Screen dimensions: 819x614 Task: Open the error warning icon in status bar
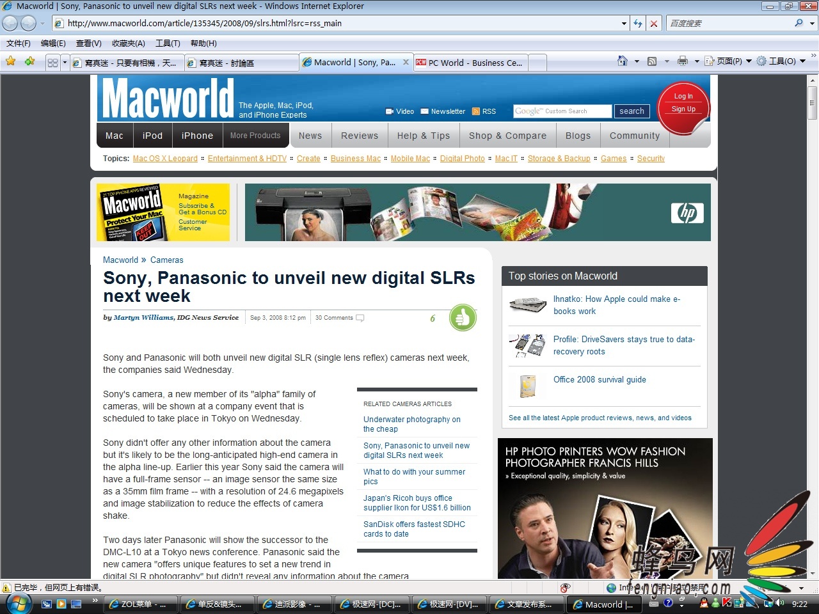pyautogui.click(x=6, y=587)
